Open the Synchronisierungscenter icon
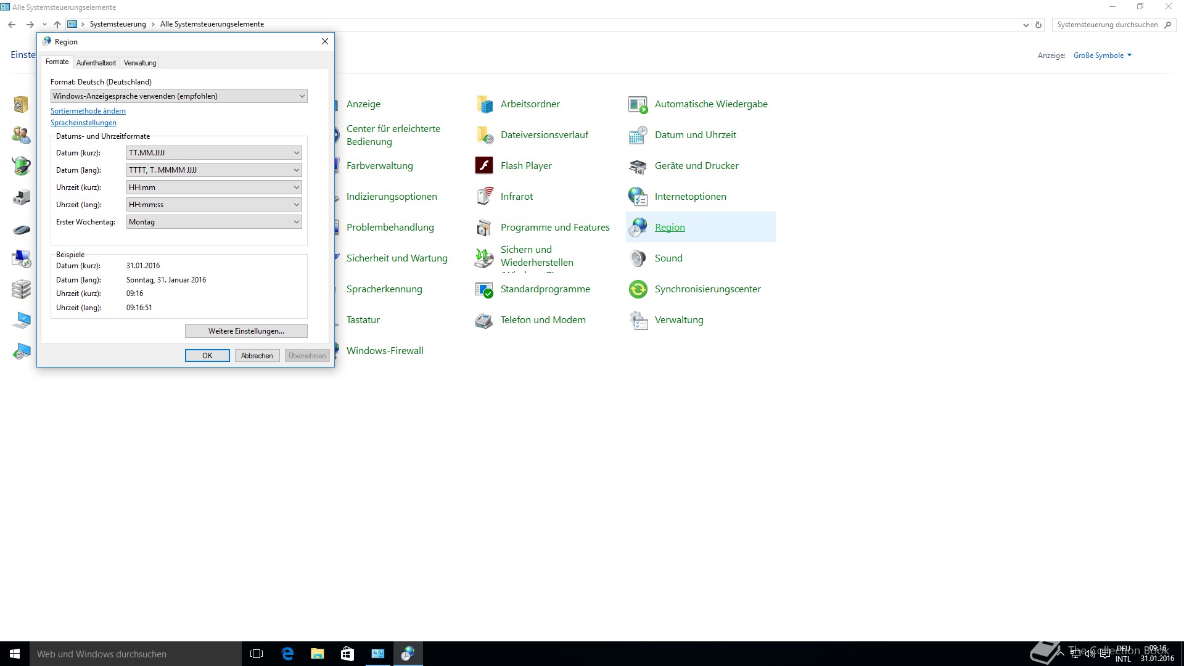The image size is (1184, 666). (x=638, y=289)
